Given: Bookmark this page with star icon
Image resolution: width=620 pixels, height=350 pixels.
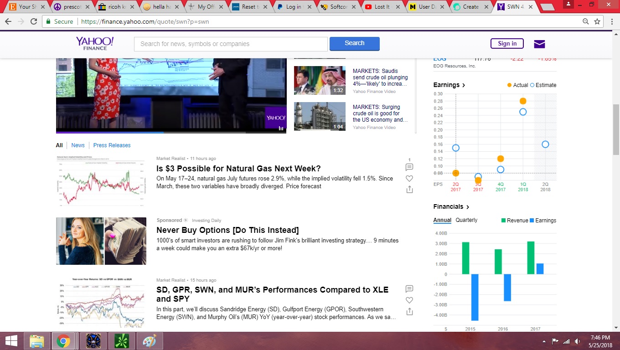Looking at the screenshot, I should 597,21.
